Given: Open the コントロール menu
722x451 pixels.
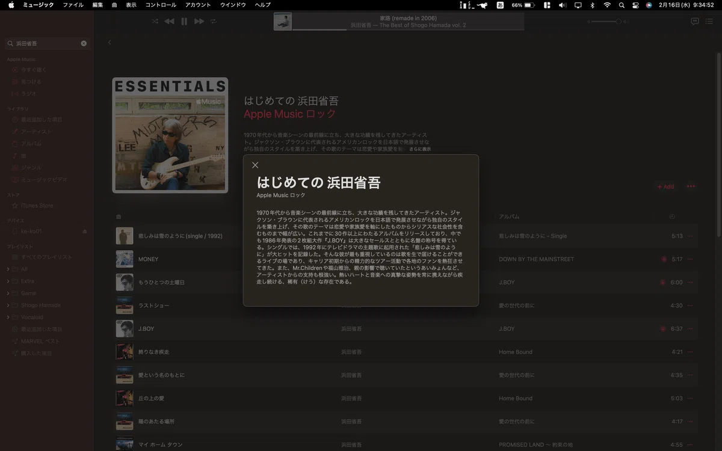Looking at the screenshot, I should pyautogui.click(x=161, y=5).
